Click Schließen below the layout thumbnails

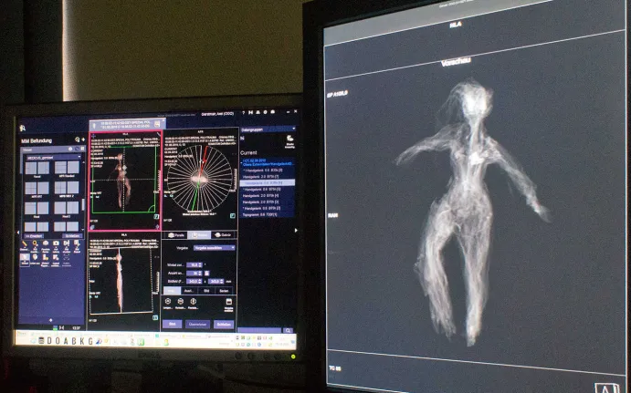coord(72,236)
